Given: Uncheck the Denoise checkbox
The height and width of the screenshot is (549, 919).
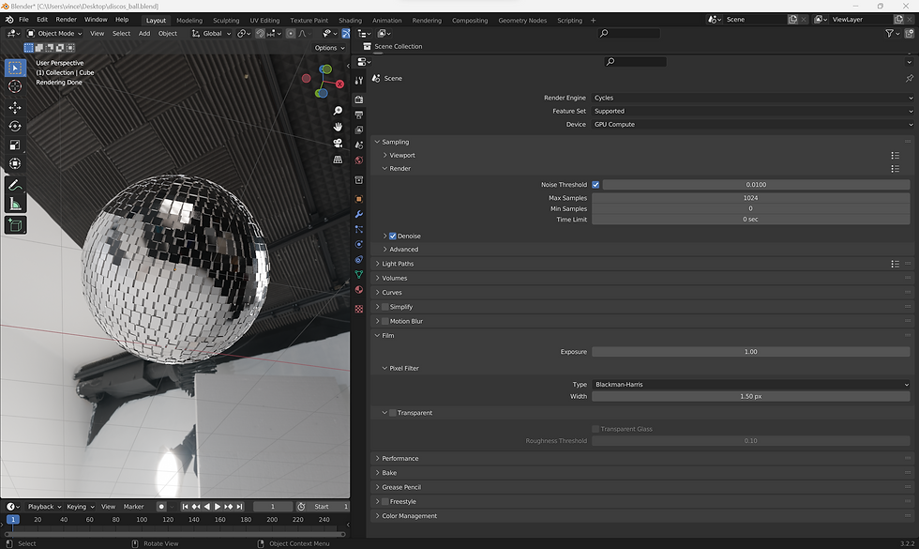Looking at the screenshot, I should (393, 236).
